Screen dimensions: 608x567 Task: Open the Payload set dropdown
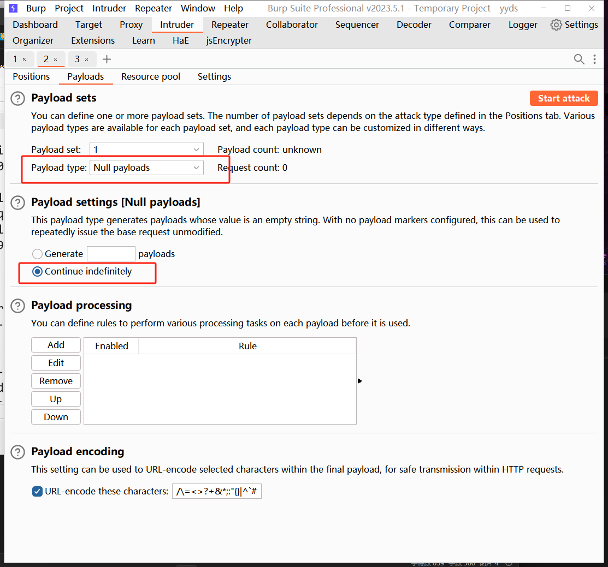146,150
